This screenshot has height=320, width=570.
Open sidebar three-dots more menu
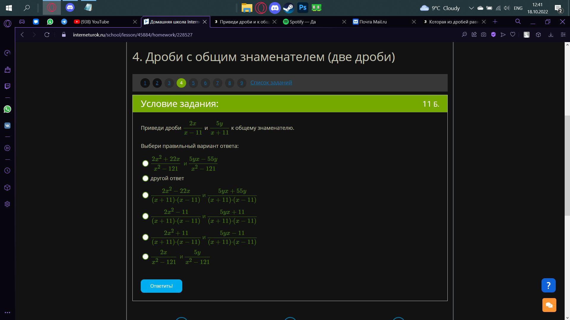[7, 313]
